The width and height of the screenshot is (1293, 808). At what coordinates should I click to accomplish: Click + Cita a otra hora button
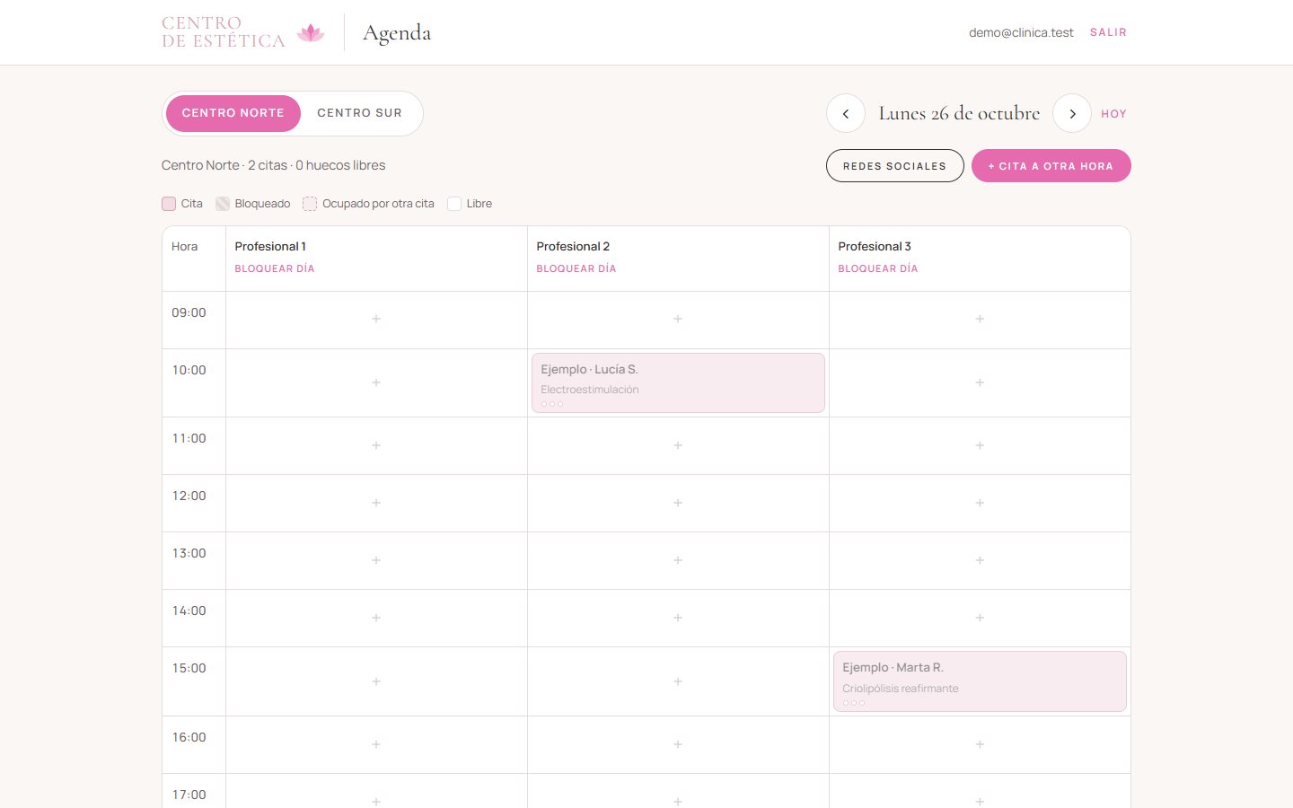[1051, 166]
